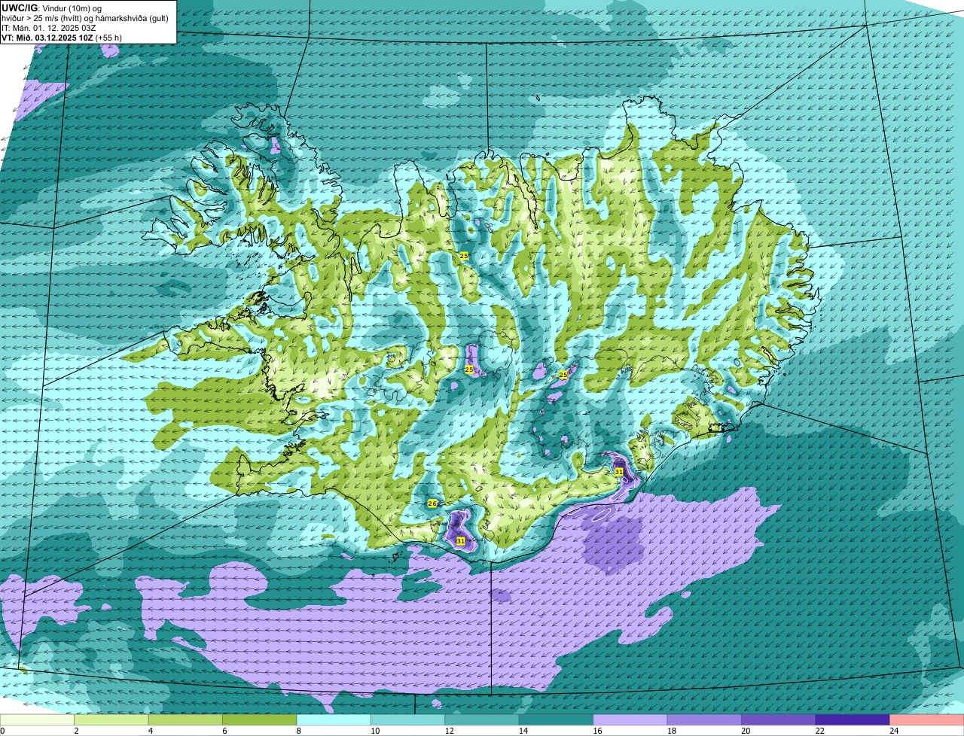This screenshot has height=736, width=964.
Task: Pick the 10–12 m/s turquoise legend swatch
Action: (x=408, y=720)
